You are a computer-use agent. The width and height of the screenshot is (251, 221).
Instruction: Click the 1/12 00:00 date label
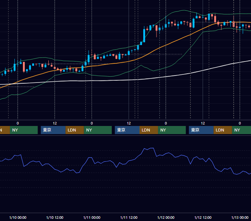[166, 217]
